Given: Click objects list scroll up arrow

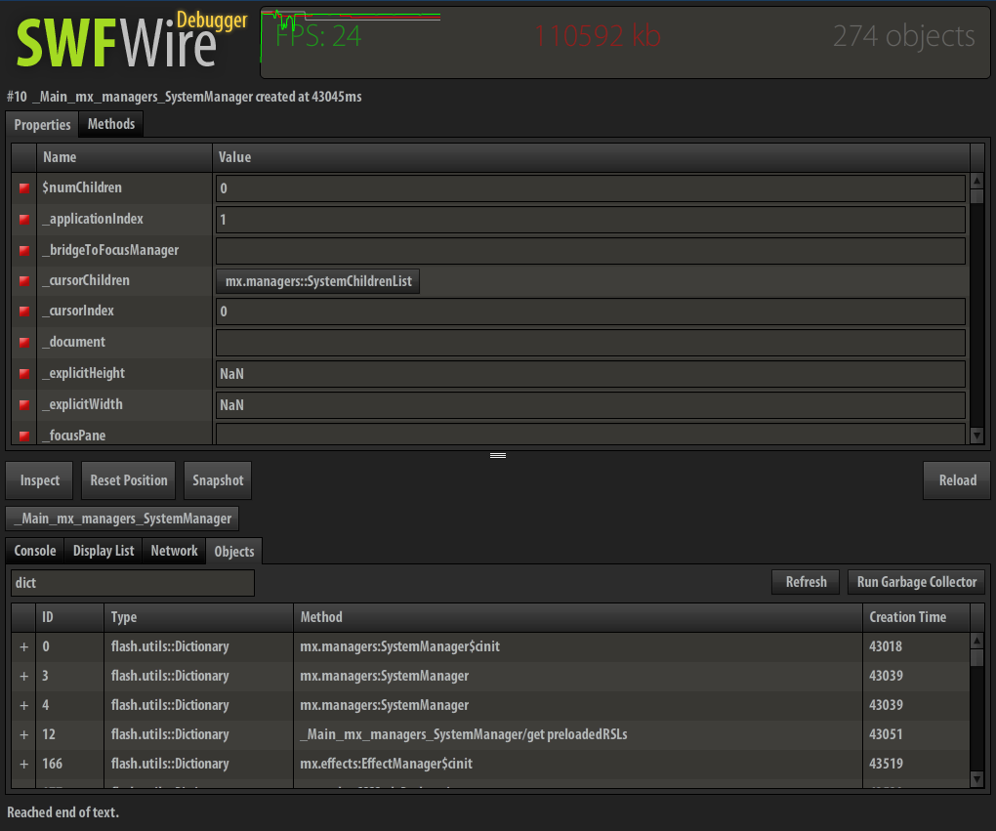Looking at the screenshot, I should click(977, 641).
